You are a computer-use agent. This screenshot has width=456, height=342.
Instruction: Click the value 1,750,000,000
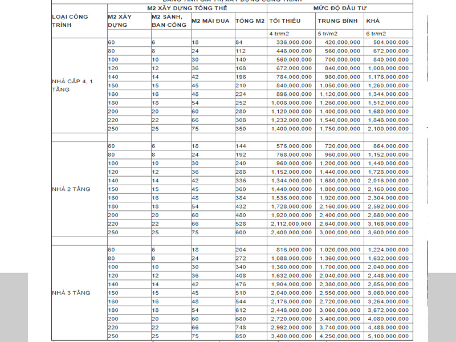point(340,129)
